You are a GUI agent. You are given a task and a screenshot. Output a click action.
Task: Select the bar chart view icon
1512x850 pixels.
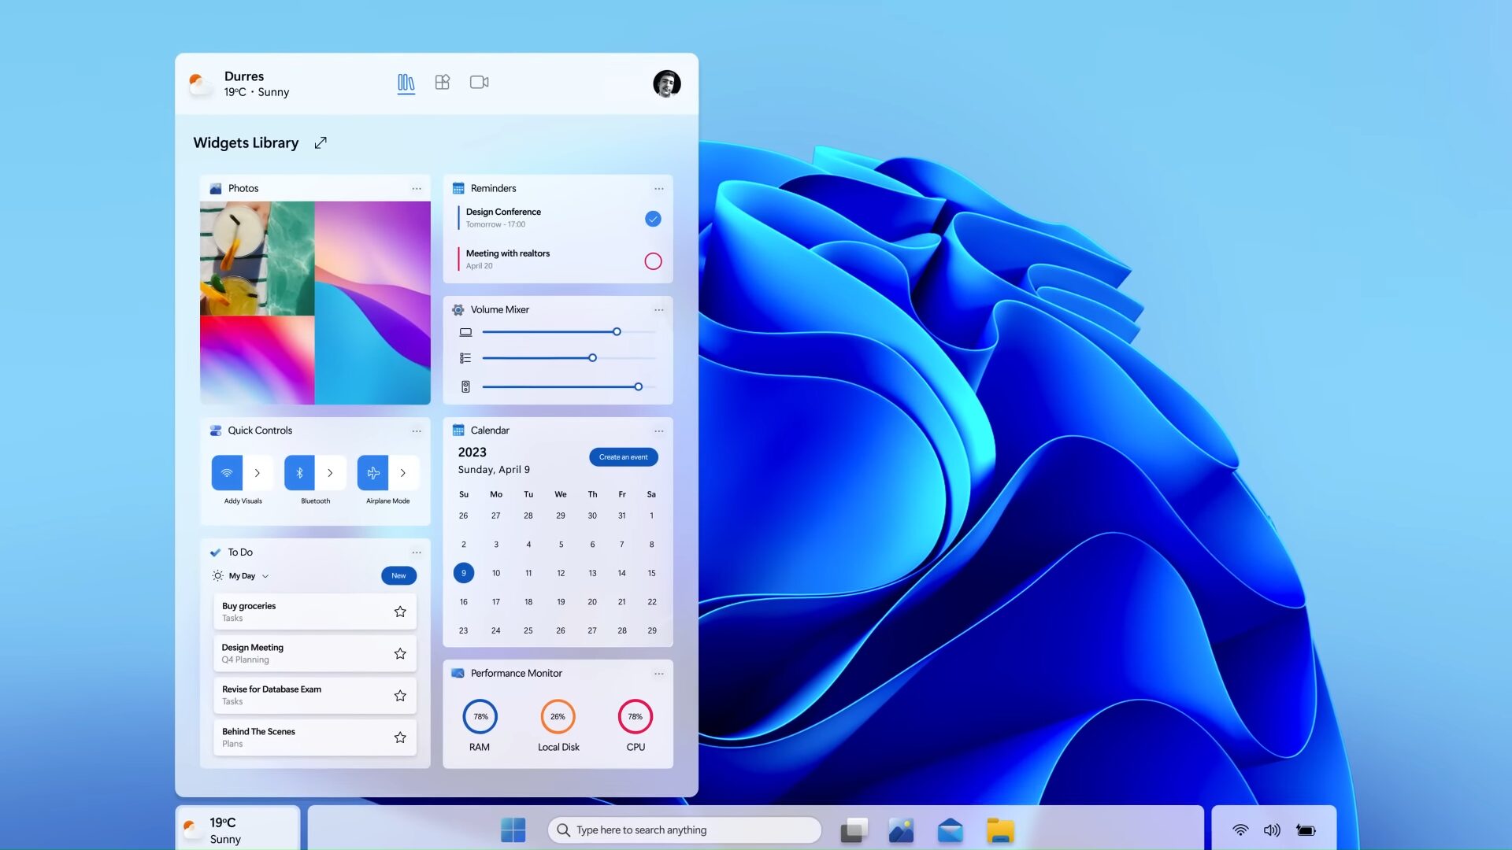[x=406, y=82]
